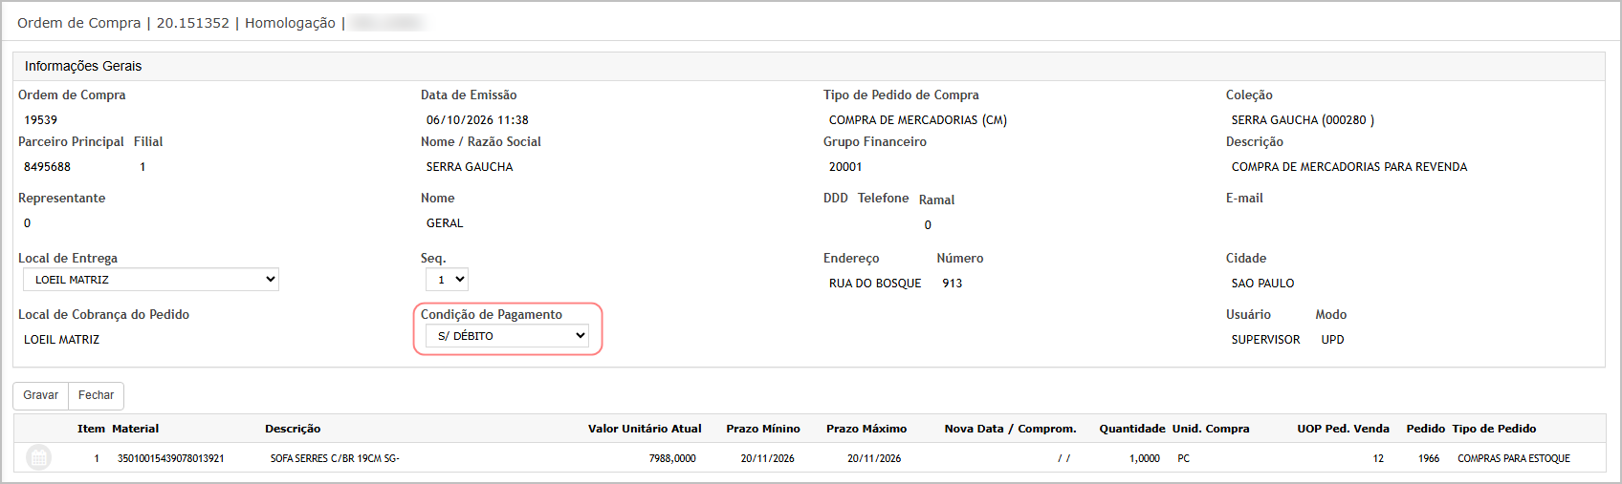Select the SOFA SERRES item description cell
1622x484 pixels.
tap(335, 458)
